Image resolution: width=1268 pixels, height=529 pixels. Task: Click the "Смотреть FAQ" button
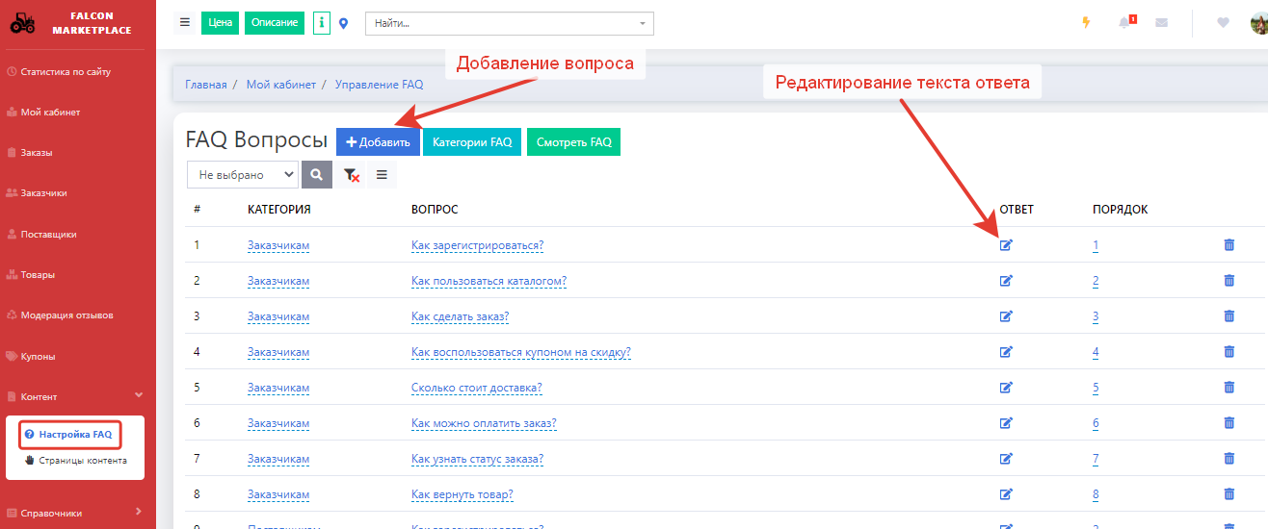[574, 142]
